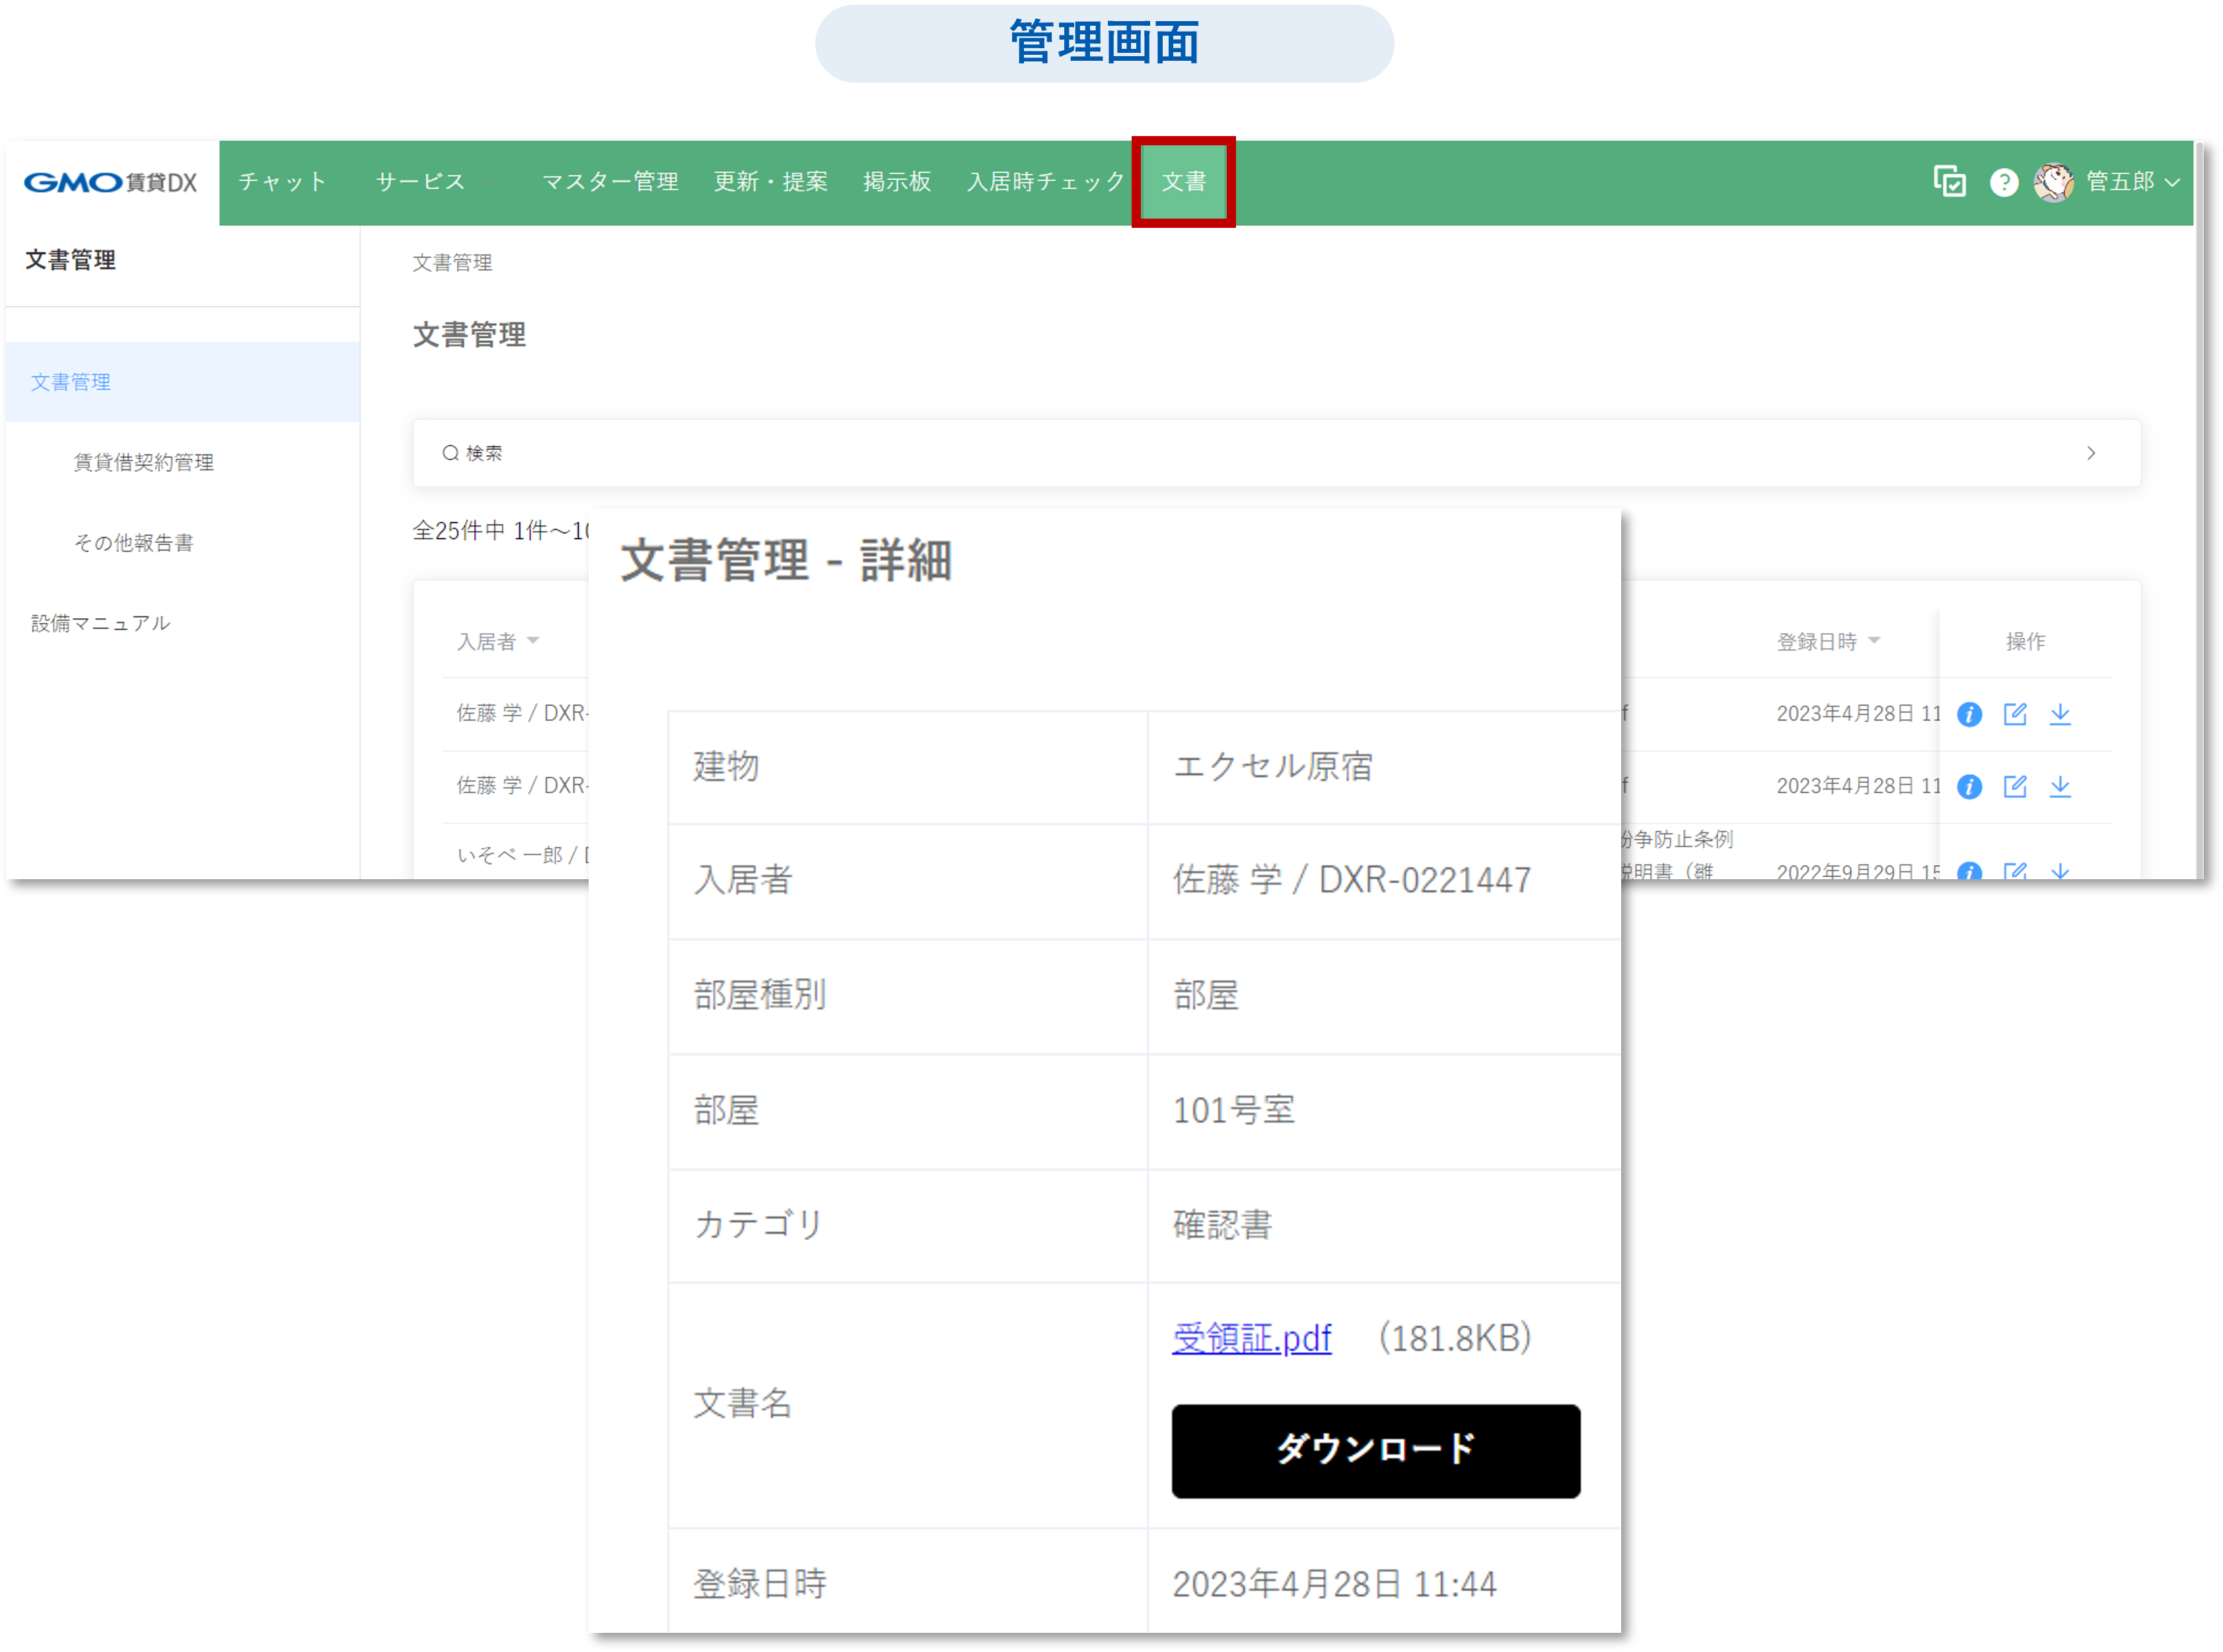Image resolution: width=2223 pixels, height=1652 pixels.
Task: Click the info icon in the second row
Action: tap(1969, 787)
